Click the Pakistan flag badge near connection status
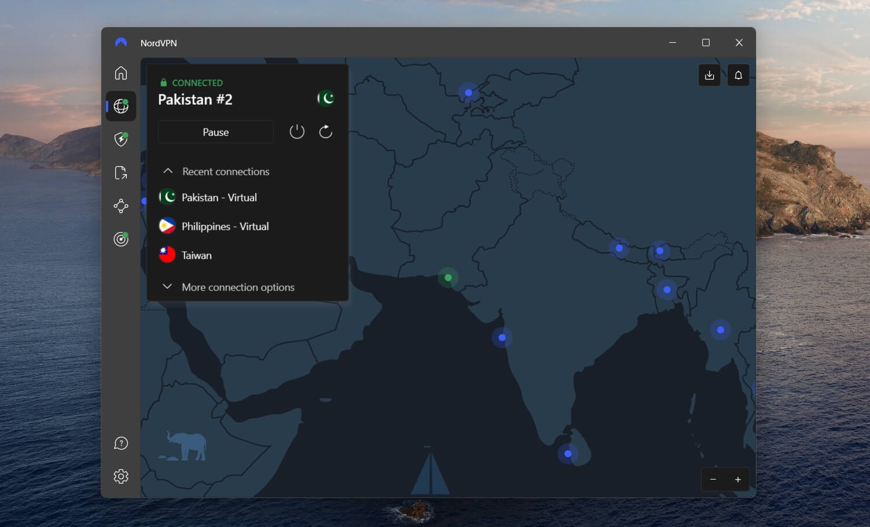Screen dimensions: 870x527 pos(326,98)
